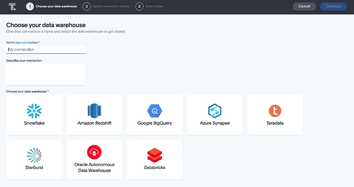
Task: Click the Snowflake label text
Action: point(34,123)
